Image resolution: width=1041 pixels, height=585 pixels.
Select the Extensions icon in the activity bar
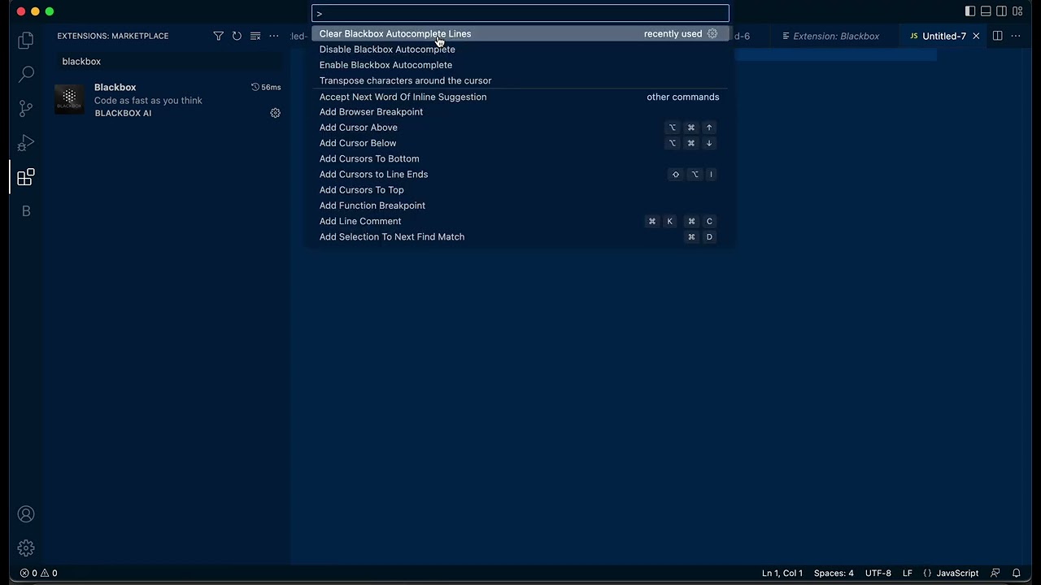pos(26,176)
